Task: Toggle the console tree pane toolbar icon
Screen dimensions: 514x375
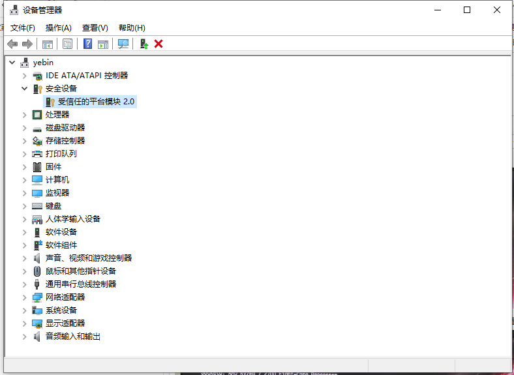Action: 48,44
